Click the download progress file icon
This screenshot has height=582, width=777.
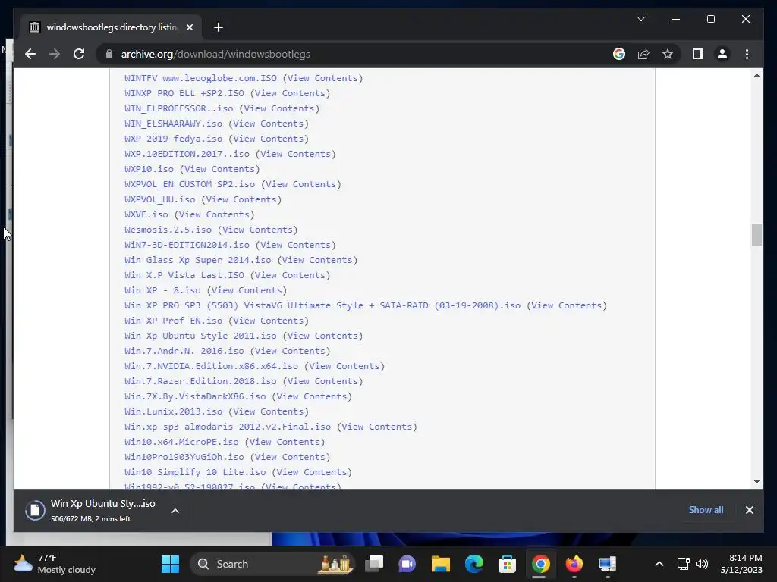click(x=35, y=510)
